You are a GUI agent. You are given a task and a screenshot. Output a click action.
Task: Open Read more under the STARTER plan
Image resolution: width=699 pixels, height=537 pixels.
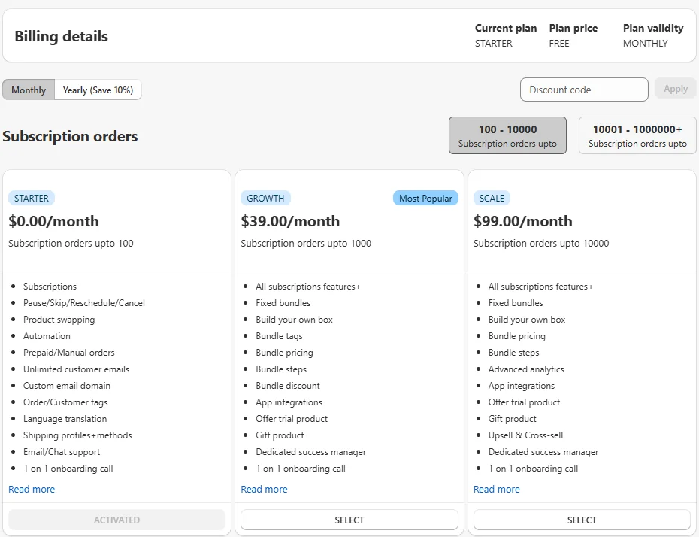[32, 490]
